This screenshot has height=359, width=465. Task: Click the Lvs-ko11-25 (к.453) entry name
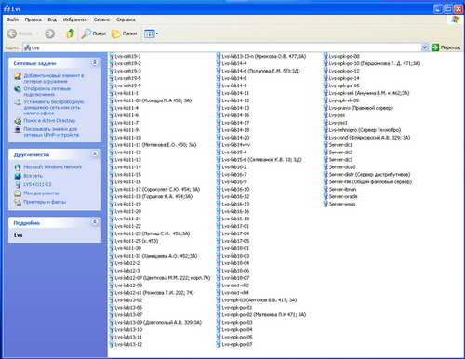137,241
